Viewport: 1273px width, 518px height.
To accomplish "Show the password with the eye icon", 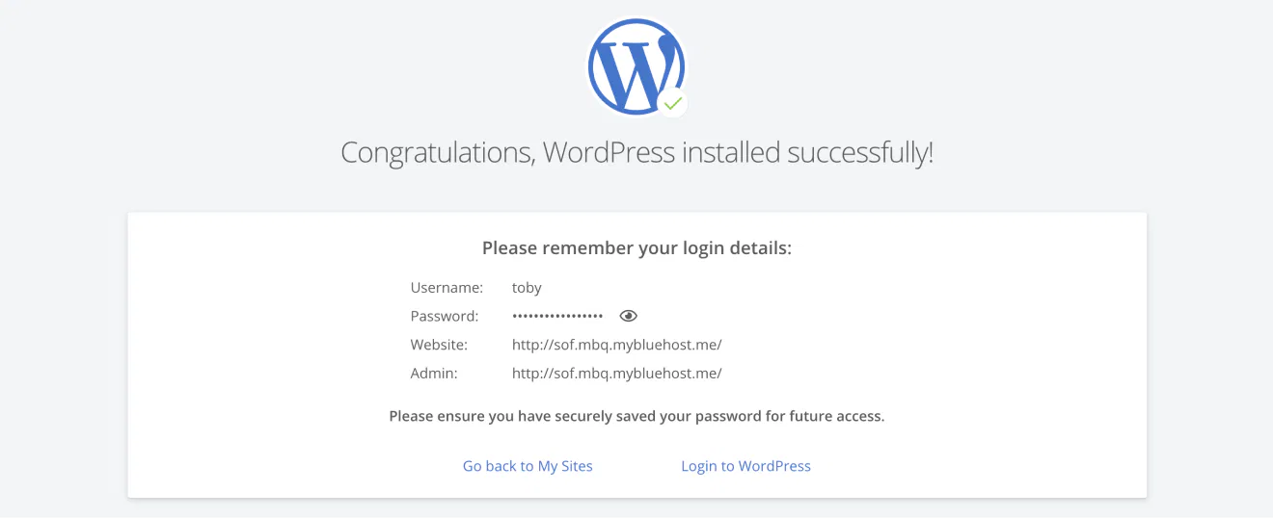I will pyautogui.click(x=629, y=316).
